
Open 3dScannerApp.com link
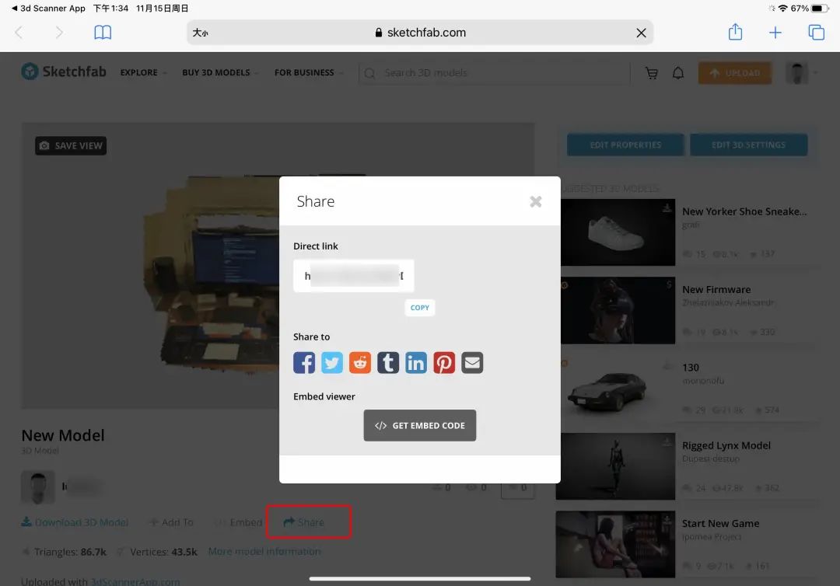pyautogui.click(x=135, y=581)
